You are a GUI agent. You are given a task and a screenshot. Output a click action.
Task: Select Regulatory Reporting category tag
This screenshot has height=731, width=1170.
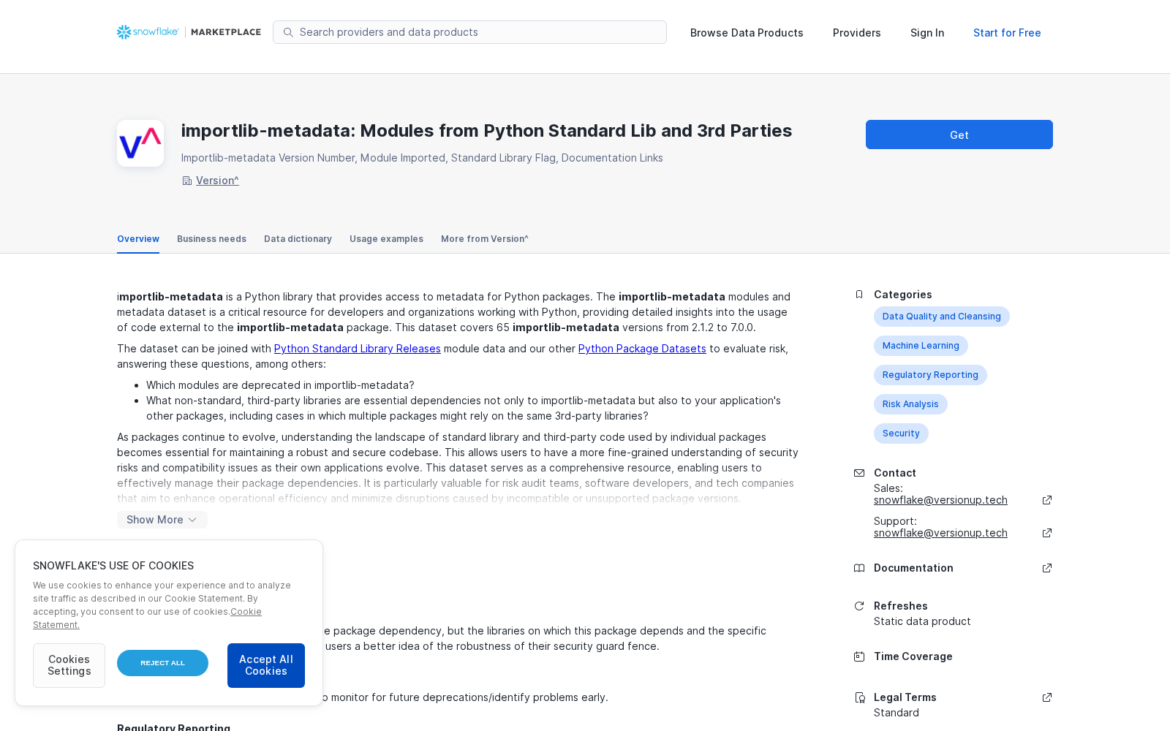click(930, 375)
